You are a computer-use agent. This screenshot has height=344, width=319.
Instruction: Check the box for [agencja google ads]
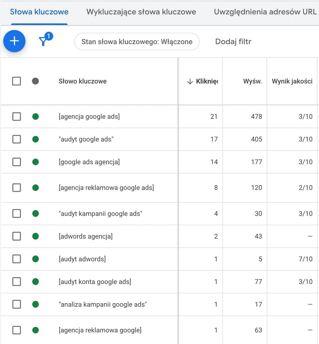pos(17,117)
